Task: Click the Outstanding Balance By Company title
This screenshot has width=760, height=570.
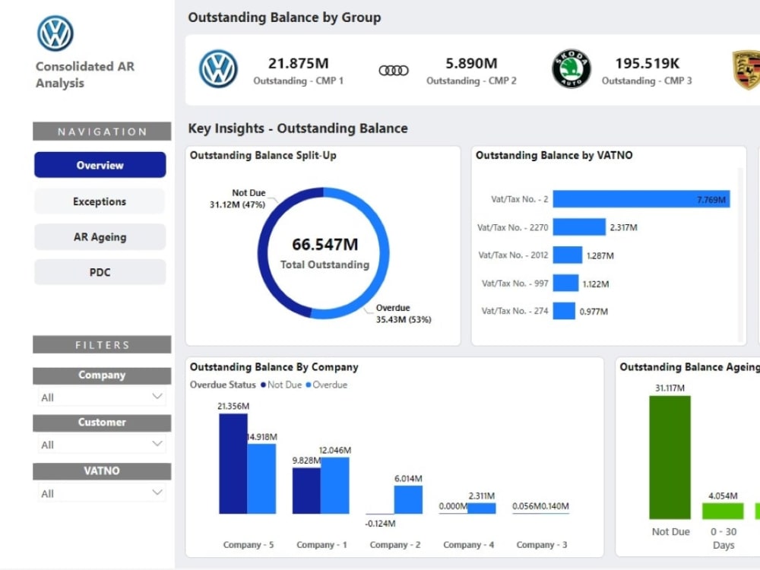Action: (274, 367)
